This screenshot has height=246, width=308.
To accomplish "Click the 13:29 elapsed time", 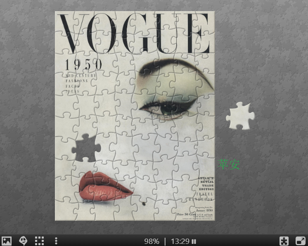I will point(180,241).
